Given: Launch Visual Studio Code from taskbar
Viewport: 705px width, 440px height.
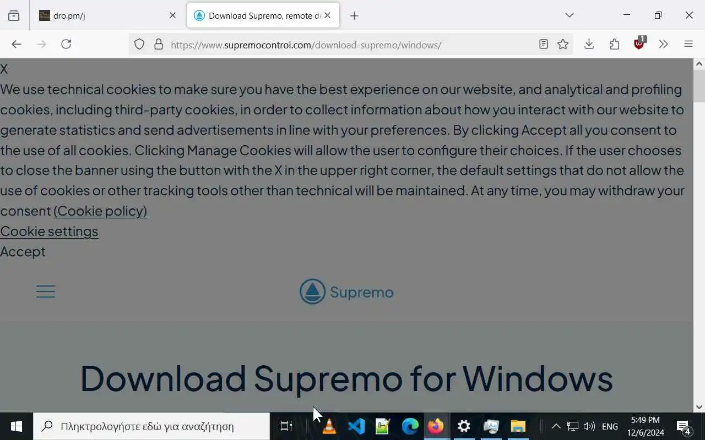Looking at the screenshot, I should click(356, 426).
